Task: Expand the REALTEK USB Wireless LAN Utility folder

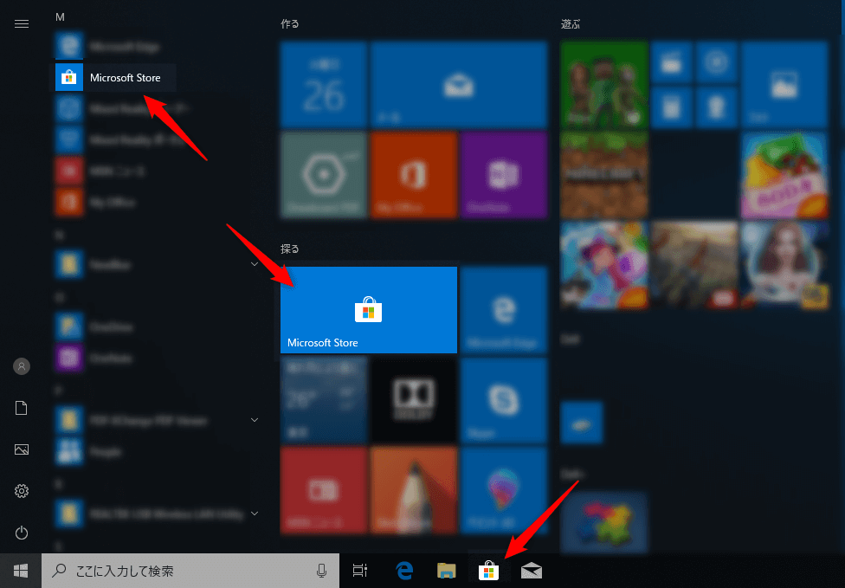Action: click(157, 514)
